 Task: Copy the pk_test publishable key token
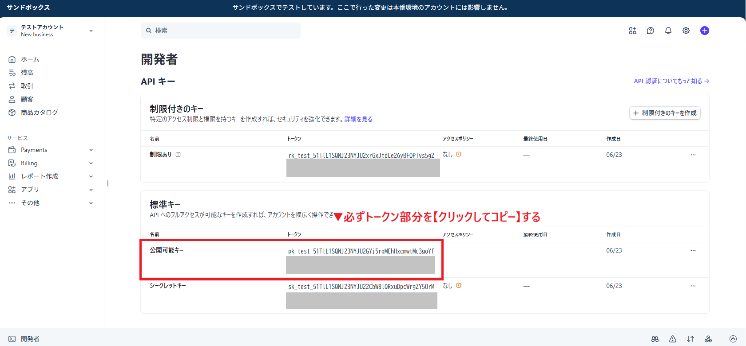(361, 251)
